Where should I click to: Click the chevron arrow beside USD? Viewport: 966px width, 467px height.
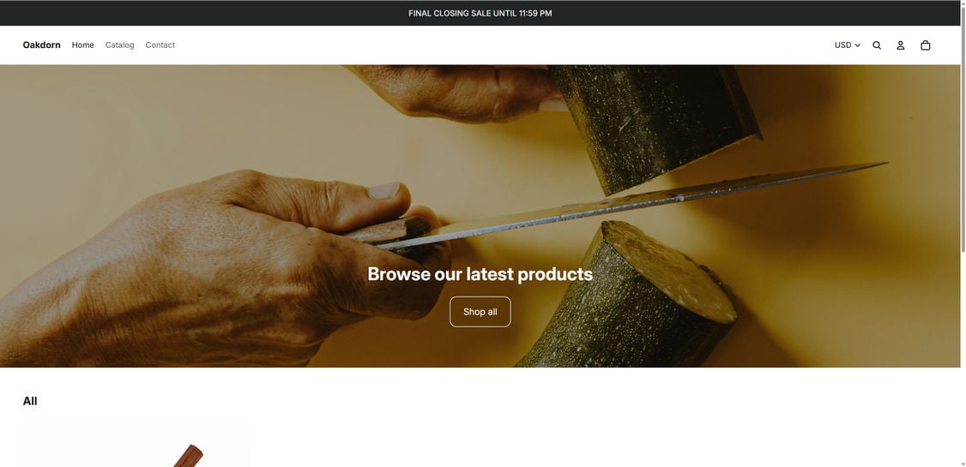pyautogui.click(x=858, y=45)
